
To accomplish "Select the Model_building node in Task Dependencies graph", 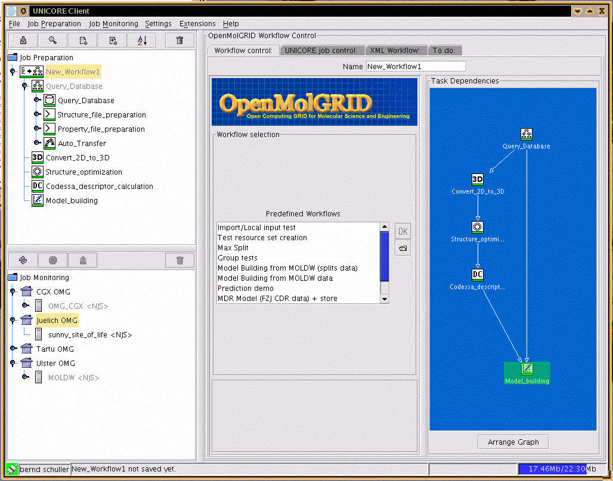I will tap(527, 374).
